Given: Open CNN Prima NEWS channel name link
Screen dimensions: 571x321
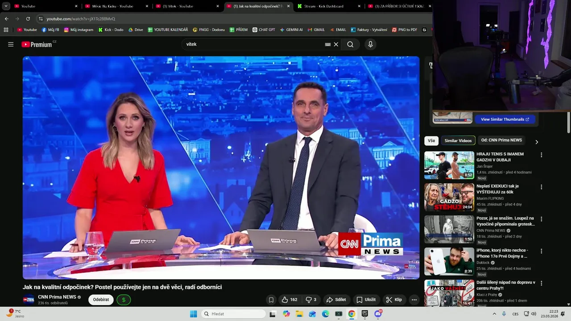Looking at the screenshot, I should click(57, 297).
